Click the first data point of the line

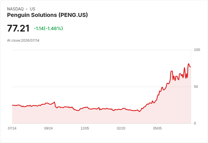coord(12,105)
